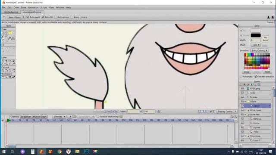Open the Smooth interpolation dropdown
This screenshot has width=276, height=155.
[x=59, y=117]
